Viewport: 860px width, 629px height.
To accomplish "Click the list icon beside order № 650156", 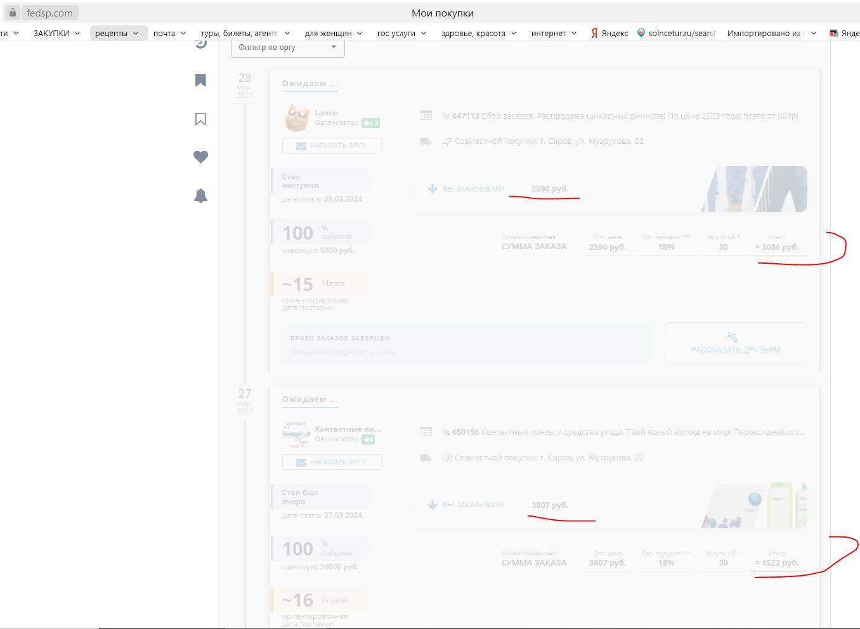I will tap(426, 432).
